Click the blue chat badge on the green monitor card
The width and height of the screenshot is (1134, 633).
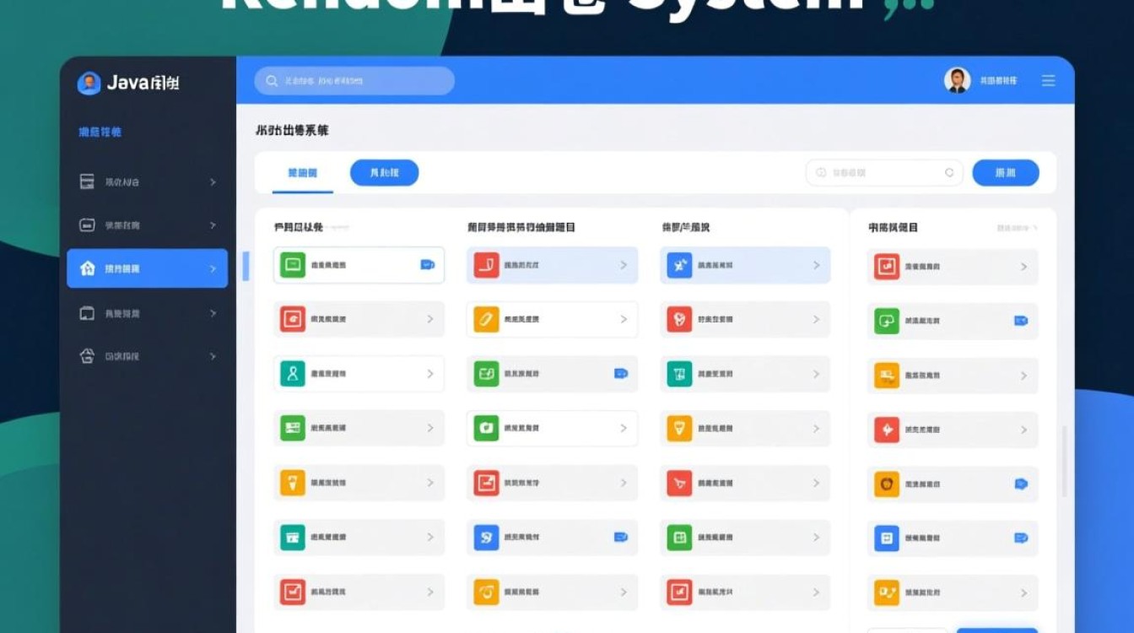[427, 264]
